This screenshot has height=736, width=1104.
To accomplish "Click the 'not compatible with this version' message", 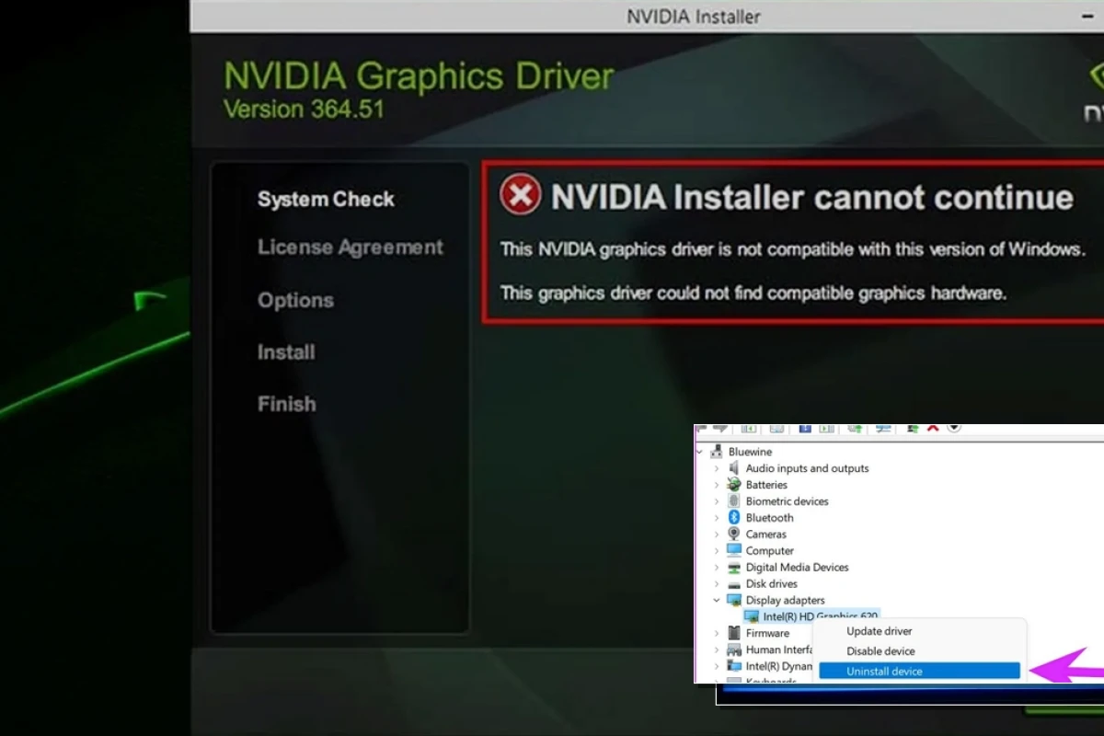I will (793, 249).
